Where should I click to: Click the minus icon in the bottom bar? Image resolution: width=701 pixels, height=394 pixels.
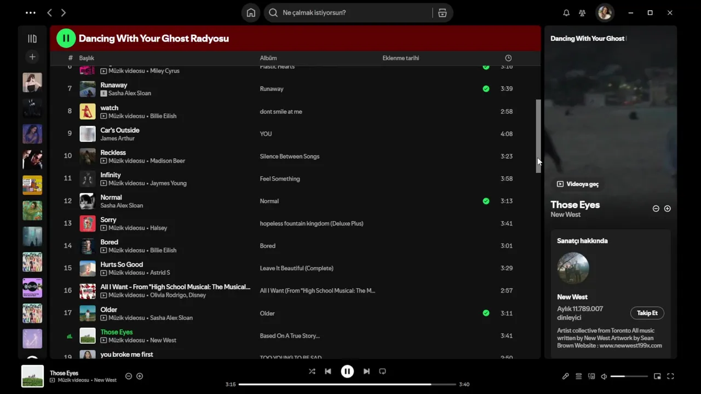(129, 376)
